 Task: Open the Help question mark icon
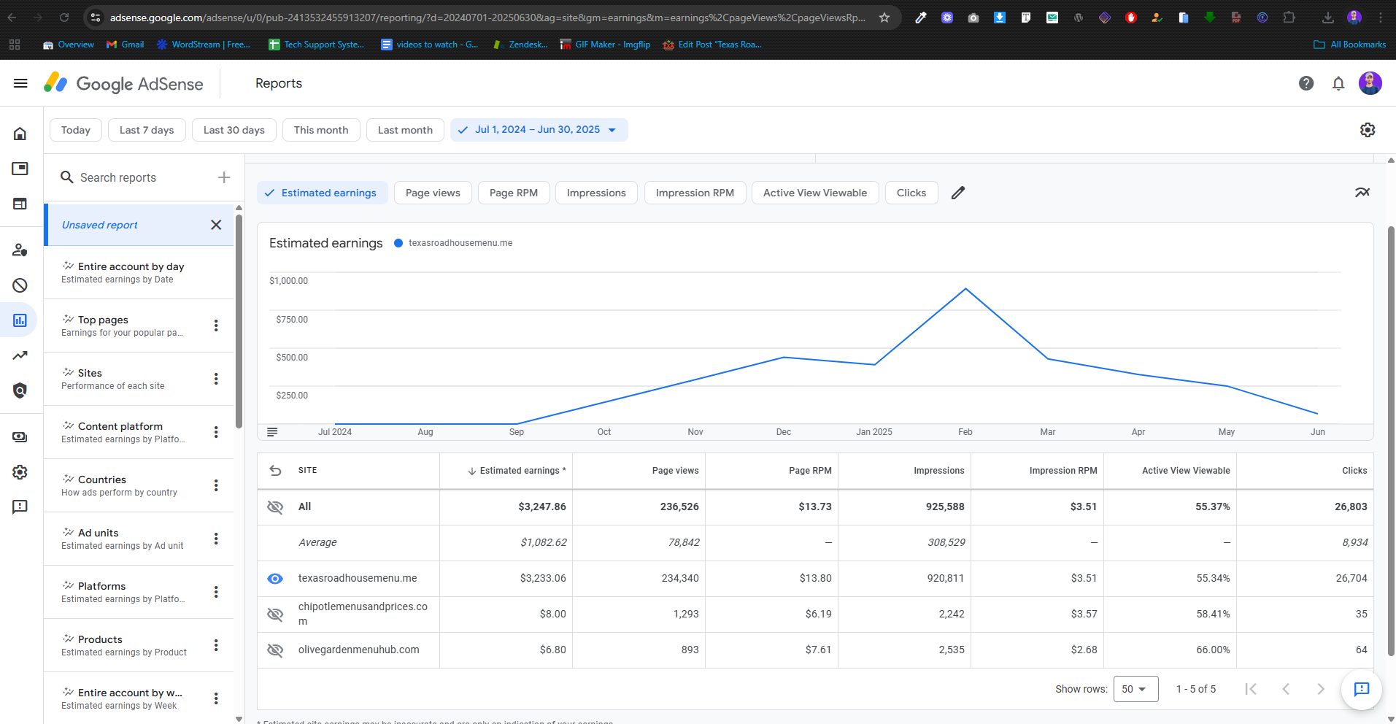click(1306, 83)
